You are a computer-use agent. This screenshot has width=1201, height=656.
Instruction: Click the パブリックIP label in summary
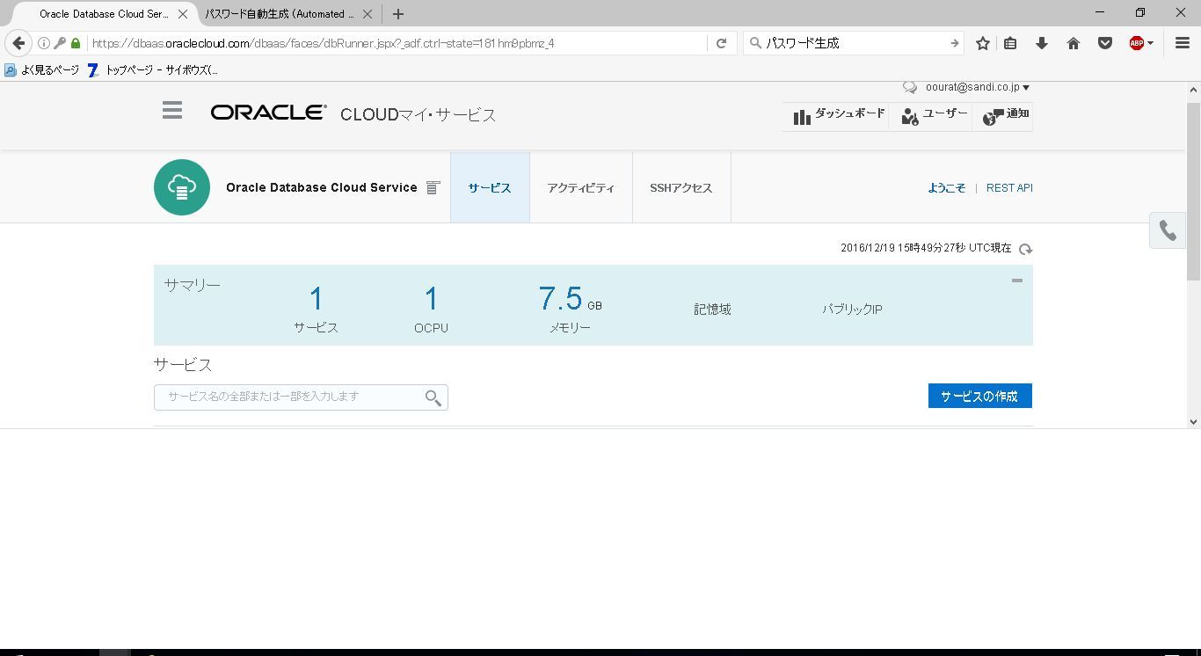click(852, 310)
